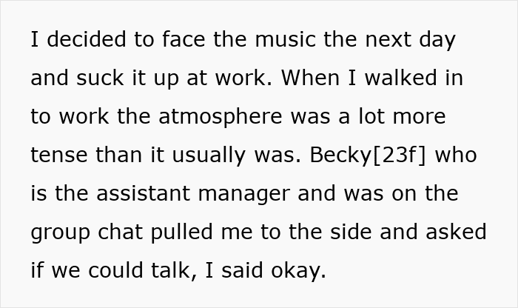Place cursor on the word "next"
The image size is (518, 308).
click(388, 39)
